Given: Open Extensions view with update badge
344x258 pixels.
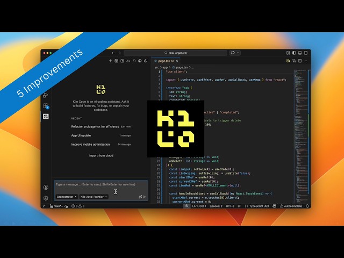Looking at the screenshot, I should click(46, 106).
